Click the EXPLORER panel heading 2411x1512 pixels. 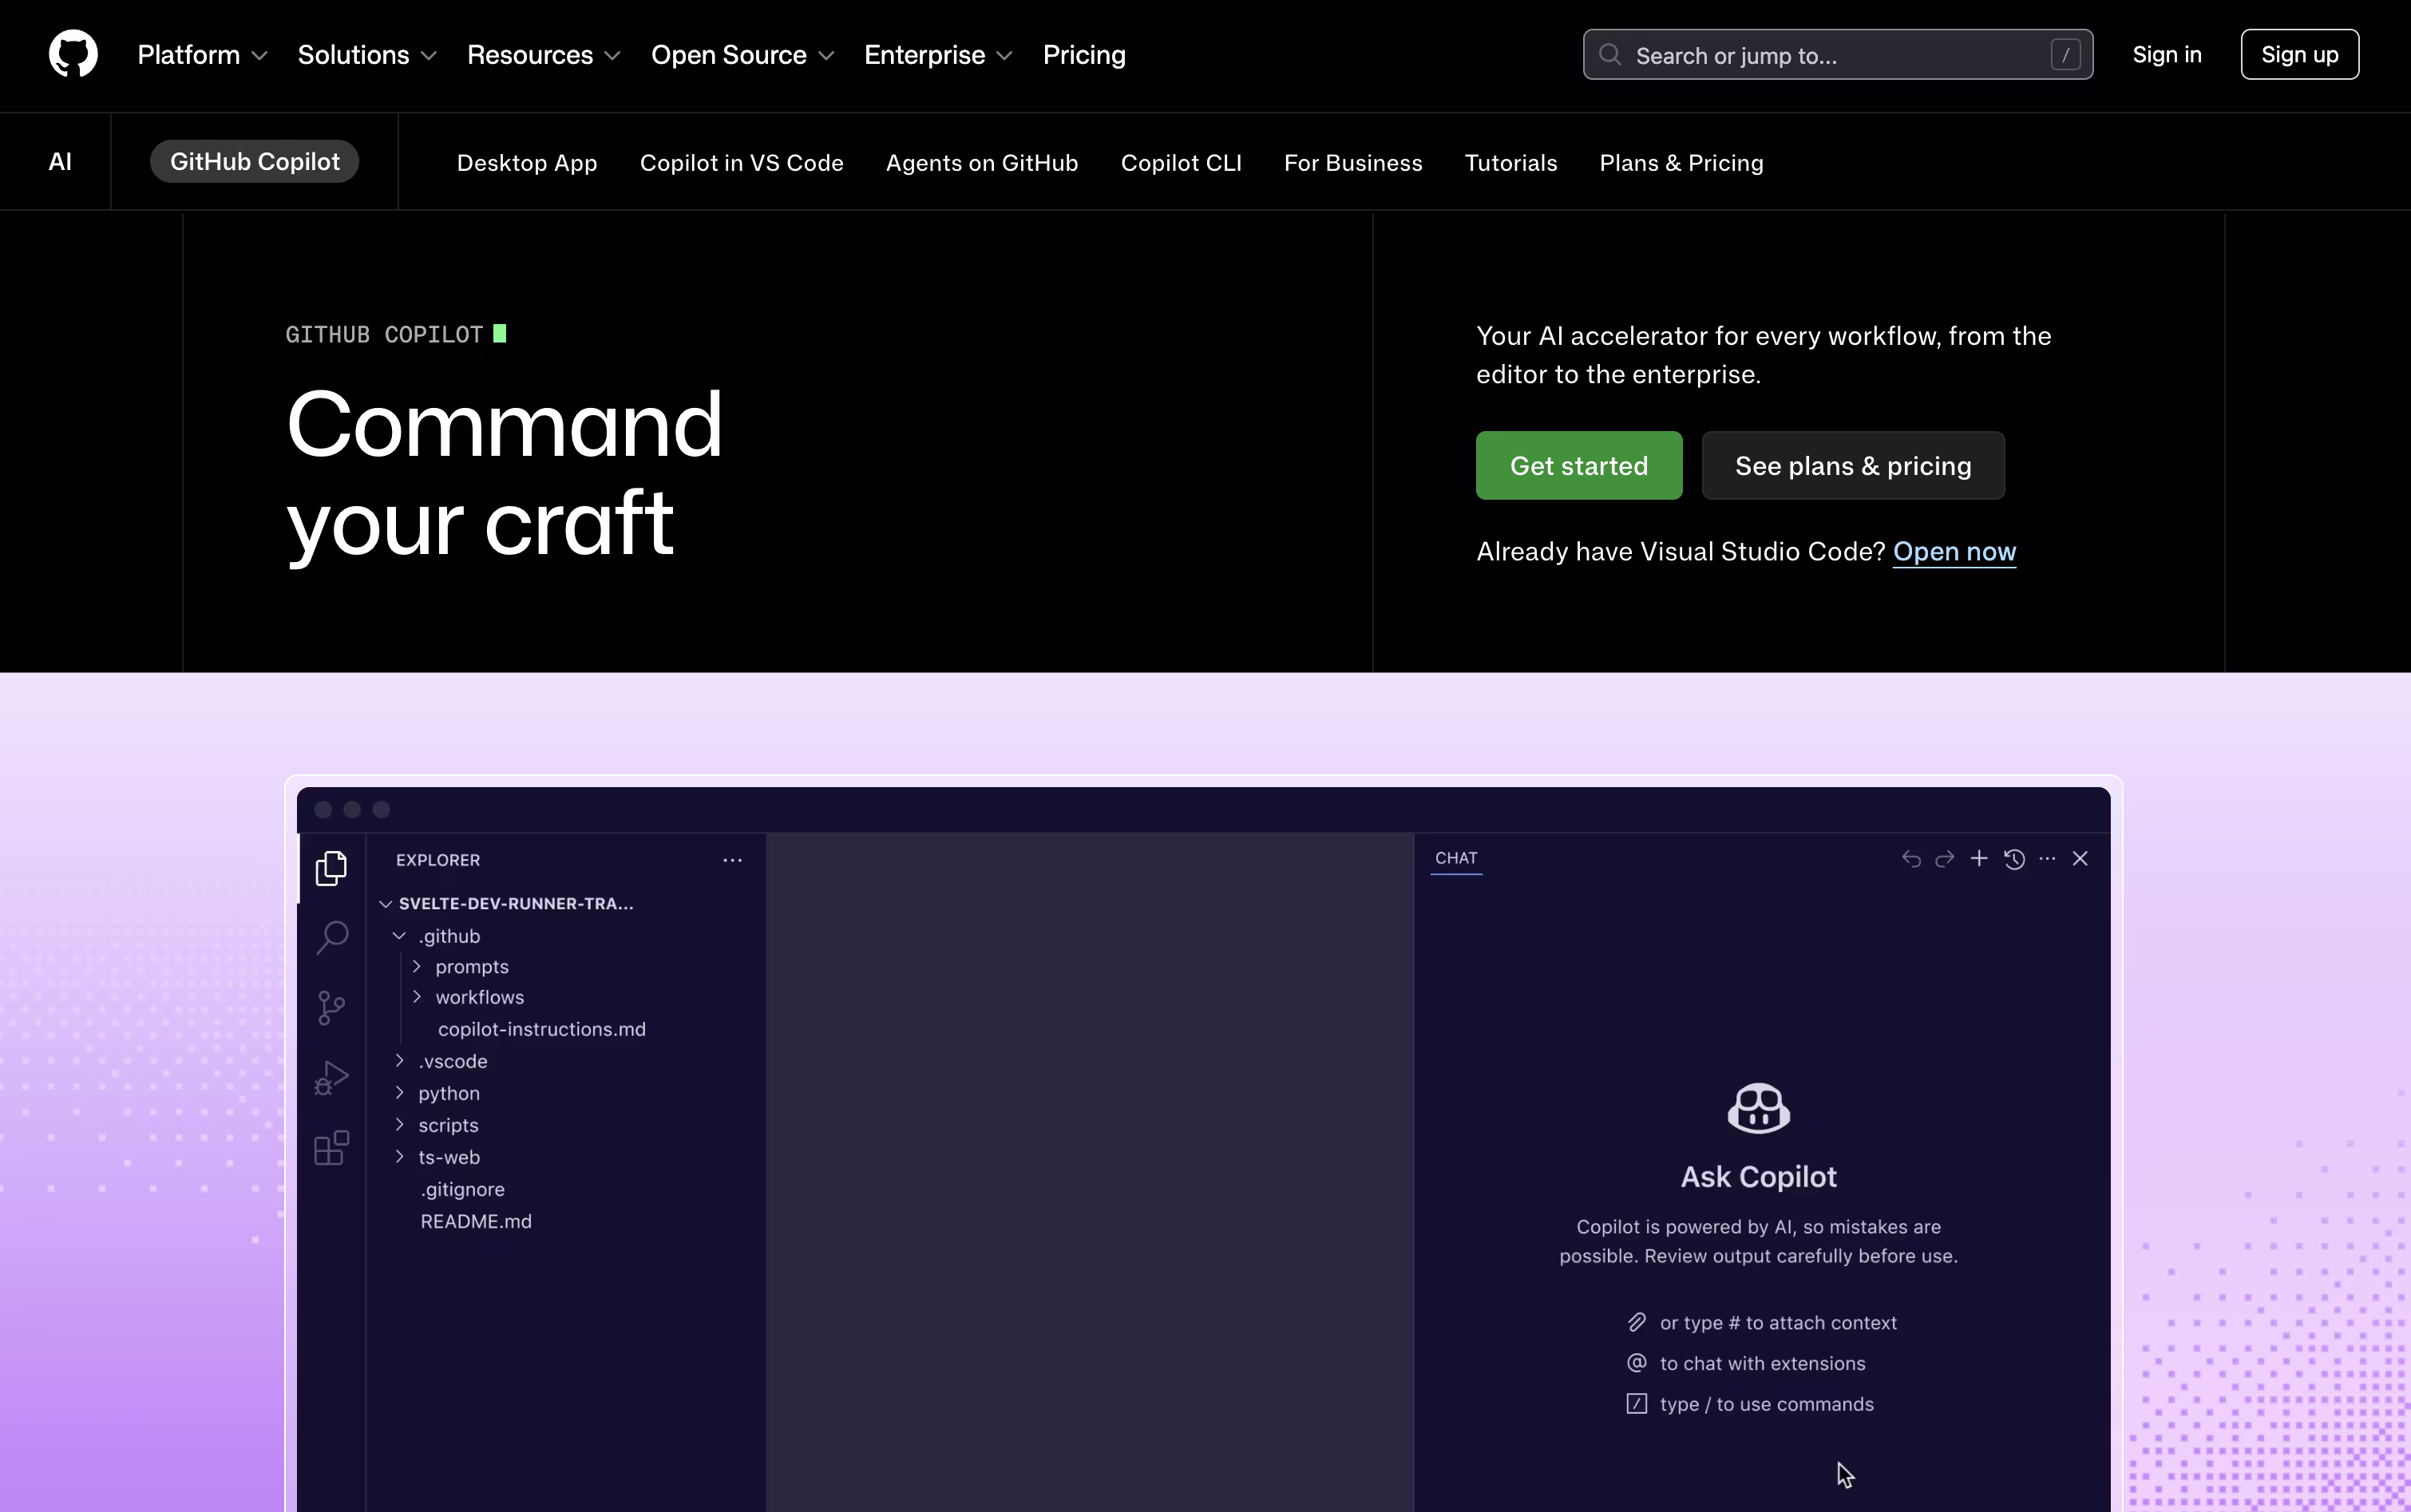(438, 860)
